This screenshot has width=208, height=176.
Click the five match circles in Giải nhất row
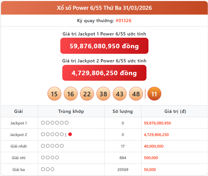(52, 146)
